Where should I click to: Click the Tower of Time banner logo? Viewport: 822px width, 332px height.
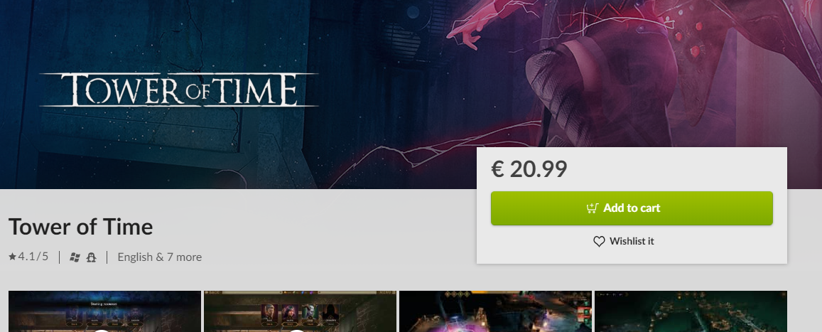coord(179,90)
